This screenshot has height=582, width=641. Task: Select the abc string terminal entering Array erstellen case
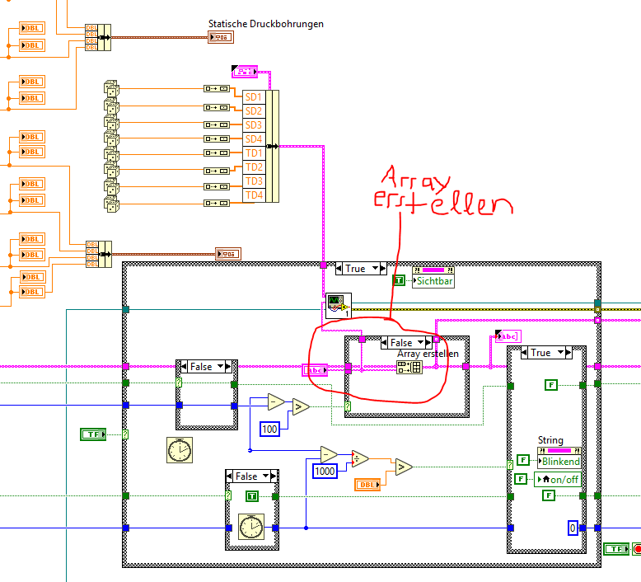tap(315, 370)
